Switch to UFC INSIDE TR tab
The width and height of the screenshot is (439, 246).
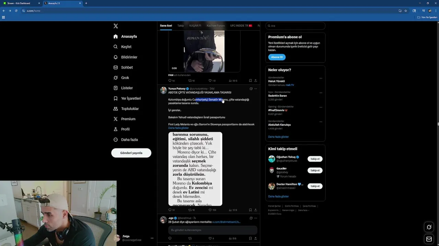(241, 26)
